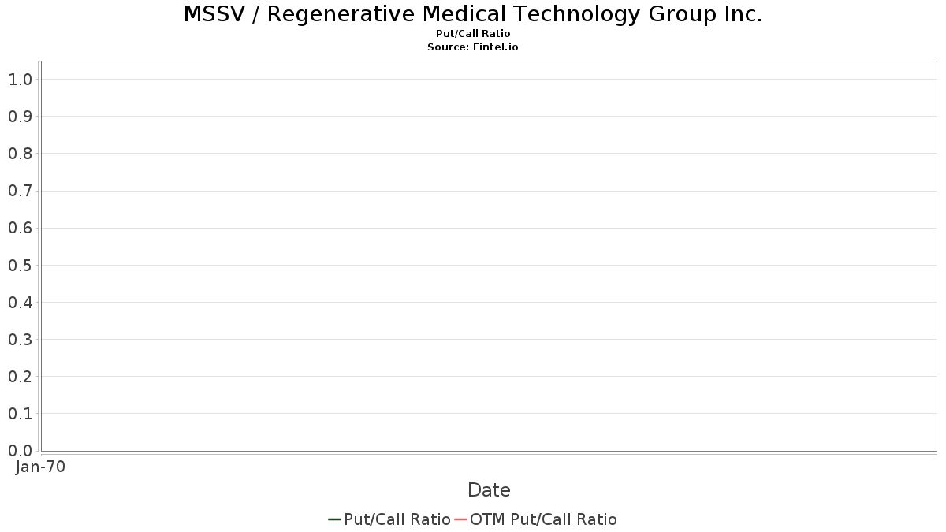Click the Jan-70 x-axis tick label

point(40,467)
